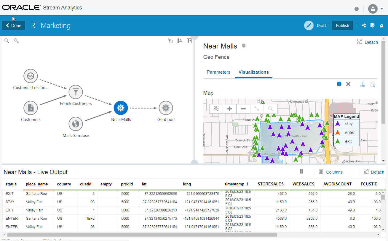
Task: Add a new visualization with plus icon
Action: [339, 84]
